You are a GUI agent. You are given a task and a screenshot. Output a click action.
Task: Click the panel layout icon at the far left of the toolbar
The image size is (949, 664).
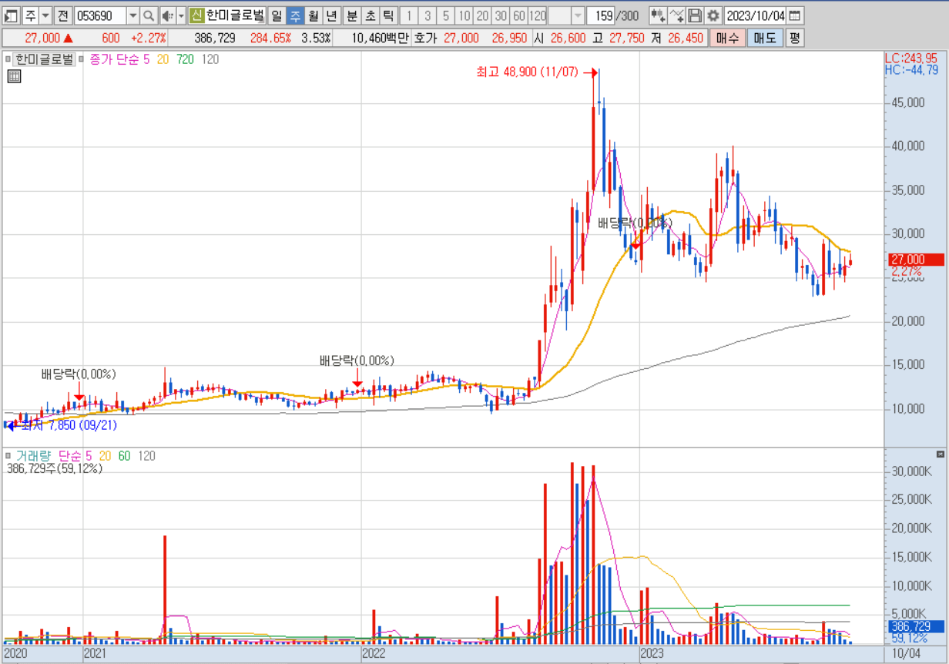click(11, 15)
